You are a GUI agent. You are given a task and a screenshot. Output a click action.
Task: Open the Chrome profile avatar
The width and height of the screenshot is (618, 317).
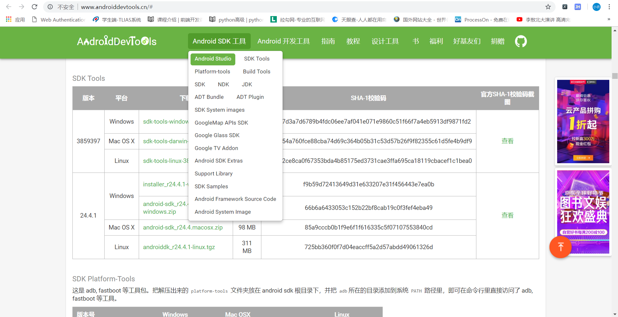pyautogui.click(x=596, y=7)
